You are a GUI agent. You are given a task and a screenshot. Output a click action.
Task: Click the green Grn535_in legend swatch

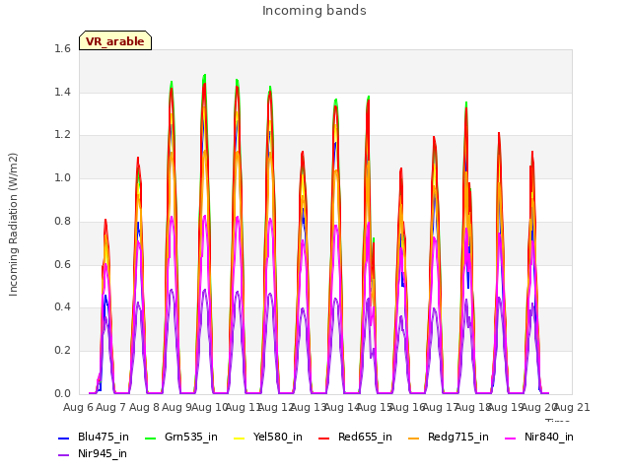click(150, 438)
